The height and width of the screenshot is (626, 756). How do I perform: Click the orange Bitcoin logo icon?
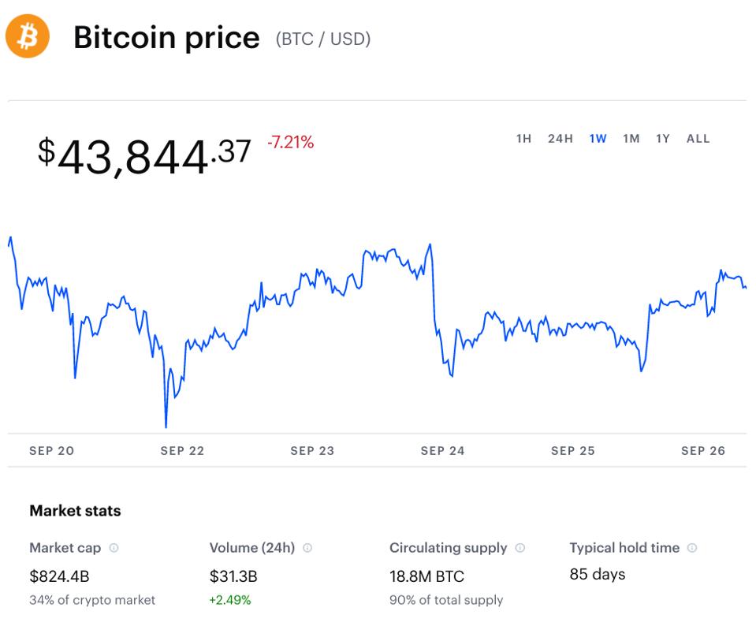28,36
